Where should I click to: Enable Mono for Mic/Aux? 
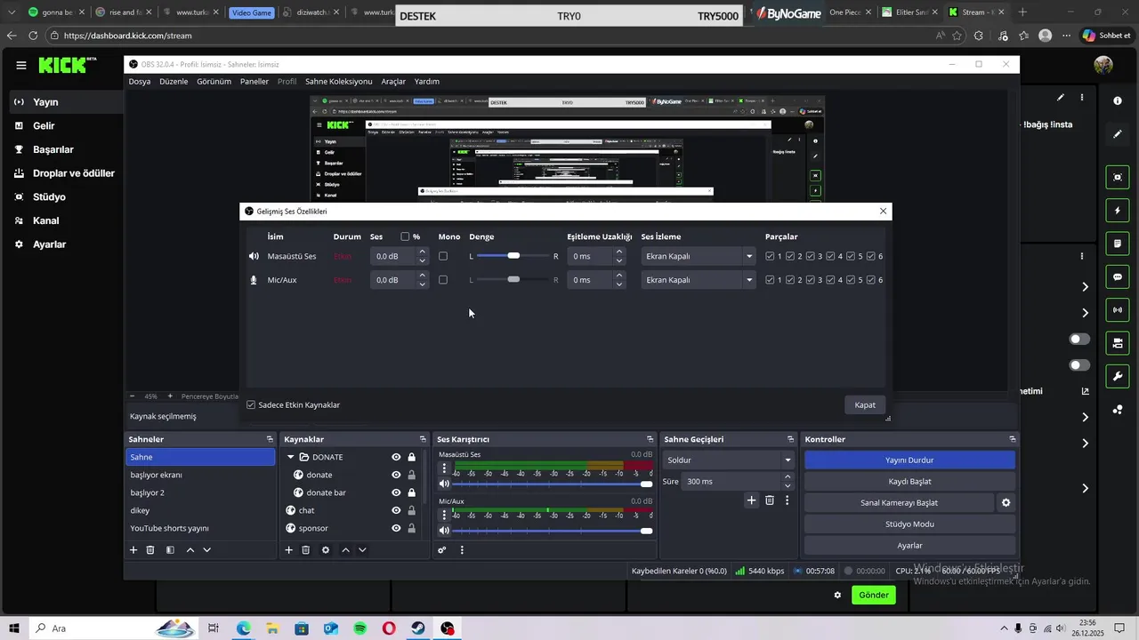443,280
